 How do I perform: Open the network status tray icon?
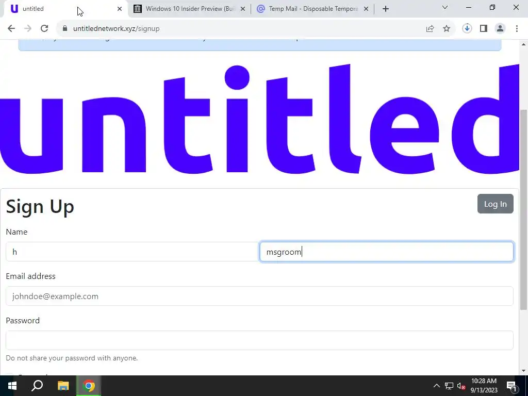click(449, 386)
